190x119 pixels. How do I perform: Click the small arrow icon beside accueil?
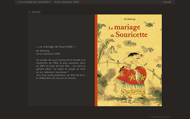[x=161, y=2]
